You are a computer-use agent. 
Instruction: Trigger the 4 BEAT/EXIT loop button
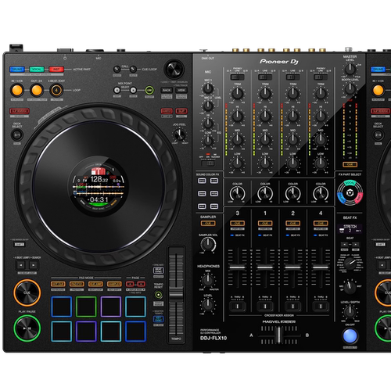pyautogui.click(x=56, y=91)
